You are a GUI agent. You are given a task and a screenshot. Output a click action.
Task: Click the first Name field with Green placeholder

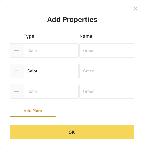point(107,50)
